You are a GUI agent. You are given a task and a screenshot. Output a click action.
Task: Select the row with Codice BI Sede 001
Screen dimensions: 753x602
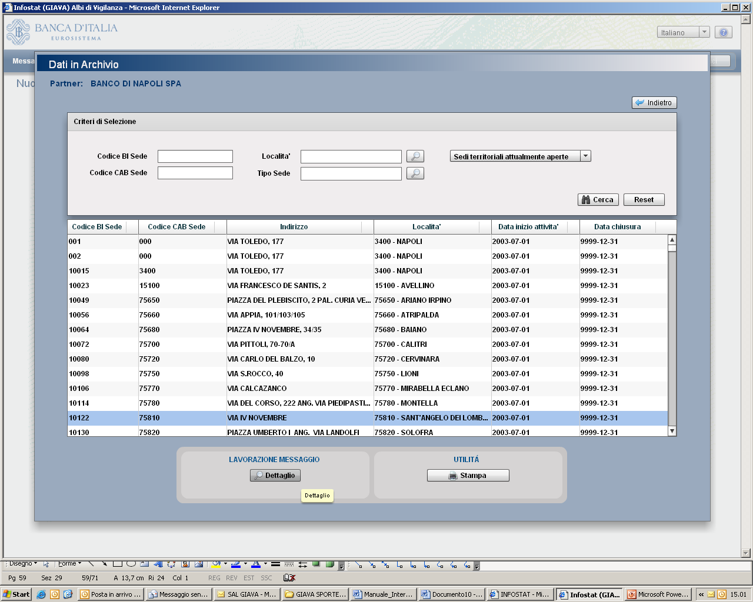pyautogui.click(x=368, y=242)
